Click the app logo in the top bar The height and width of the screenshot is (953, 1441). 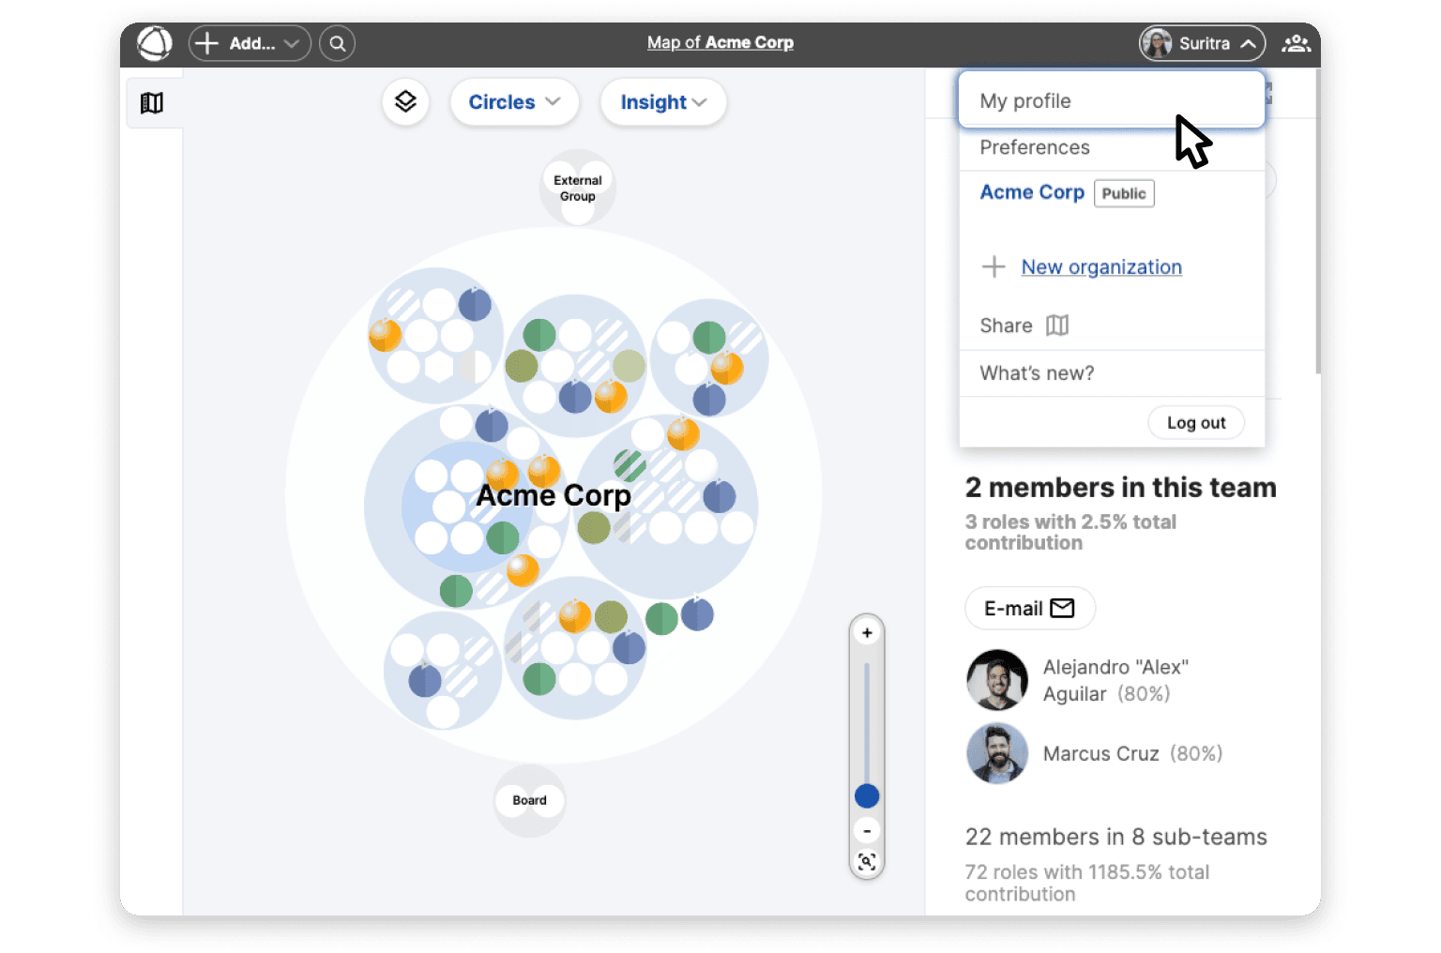point(155,43)
